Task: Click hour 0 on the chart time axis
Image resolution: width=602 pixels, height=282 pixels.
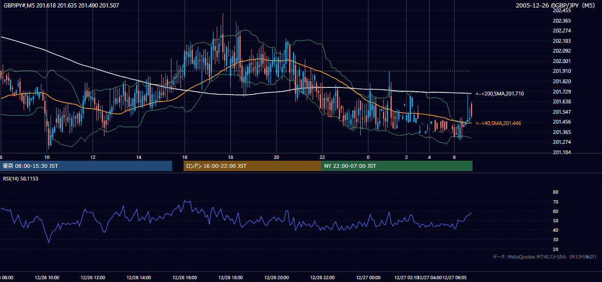Action: pyautogui.click(x=368, y=157)
